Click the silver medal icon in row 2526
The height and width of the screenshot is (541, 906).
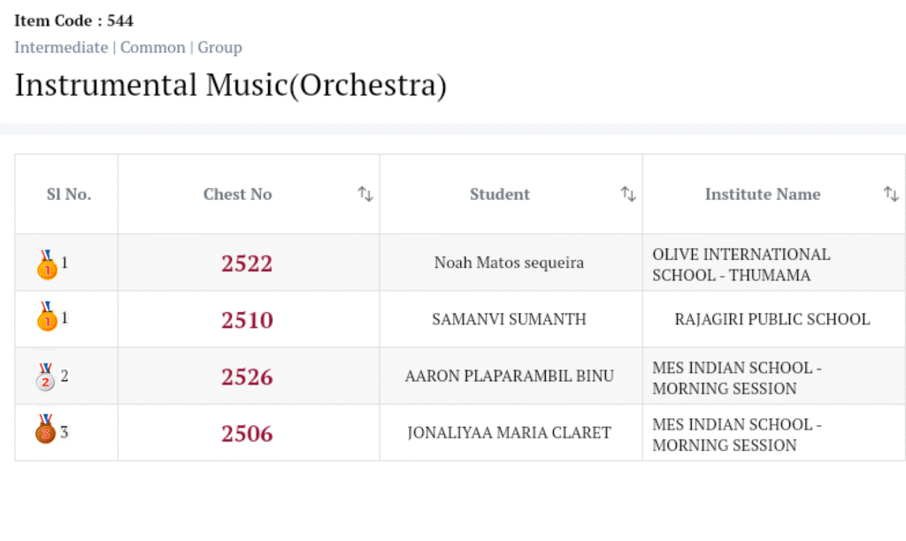point(45,377)
